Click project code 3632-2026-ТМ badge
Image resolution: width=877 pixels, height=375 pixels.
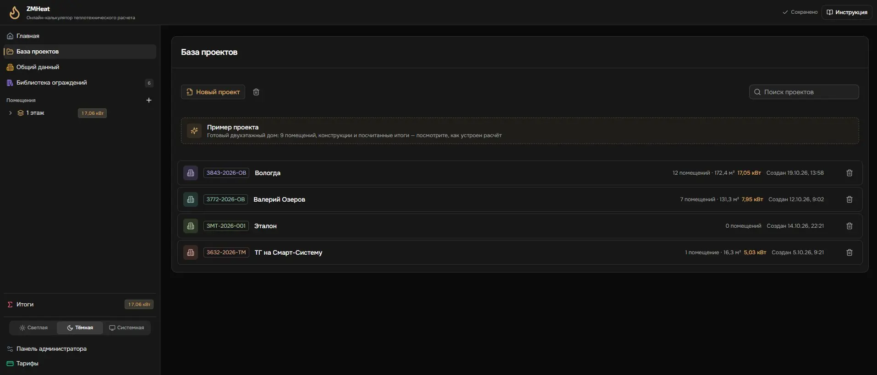[226, 252]
